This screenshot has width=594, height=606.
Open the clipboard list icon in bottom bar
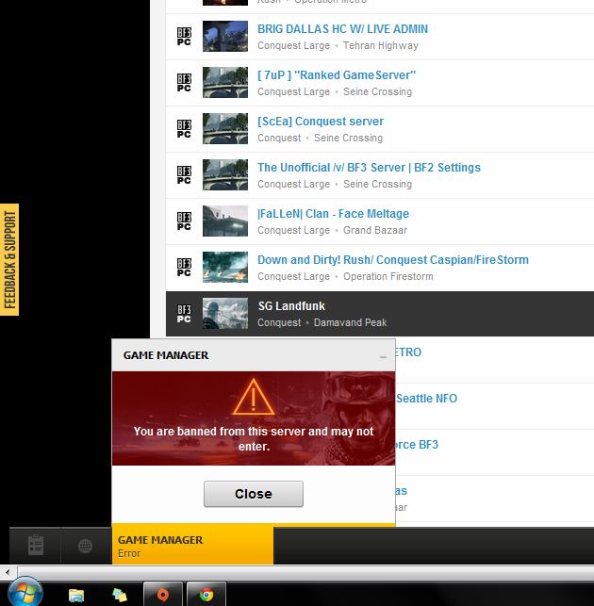[36, 545]
